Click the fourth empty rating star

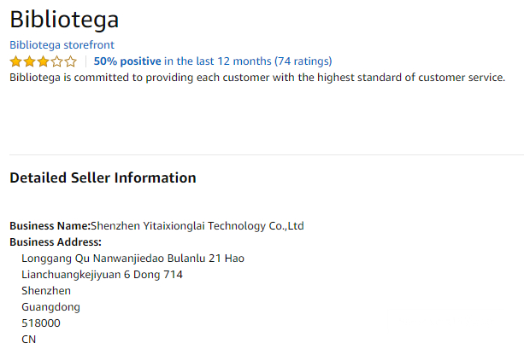pos(56,61)
